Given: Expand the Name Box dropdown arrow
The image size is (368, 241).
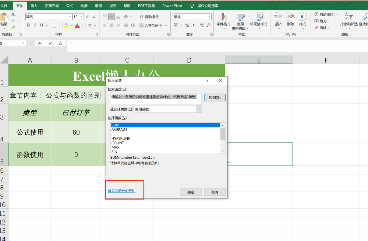Looking at the screenshot, I should pyautogui.click(x=23, y=43).
